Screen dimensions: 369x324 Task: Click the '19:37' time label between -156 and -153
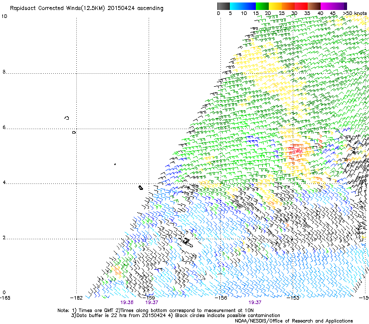click(x=255, y=303)
